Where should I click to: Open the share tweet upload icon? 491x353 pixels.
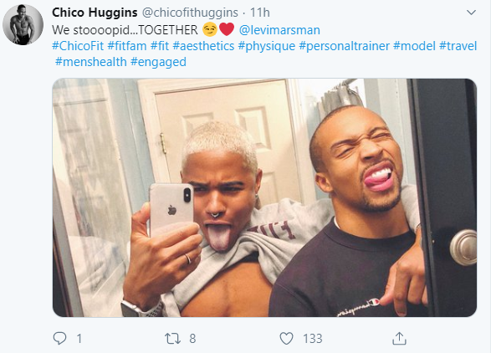click(399, 338)
